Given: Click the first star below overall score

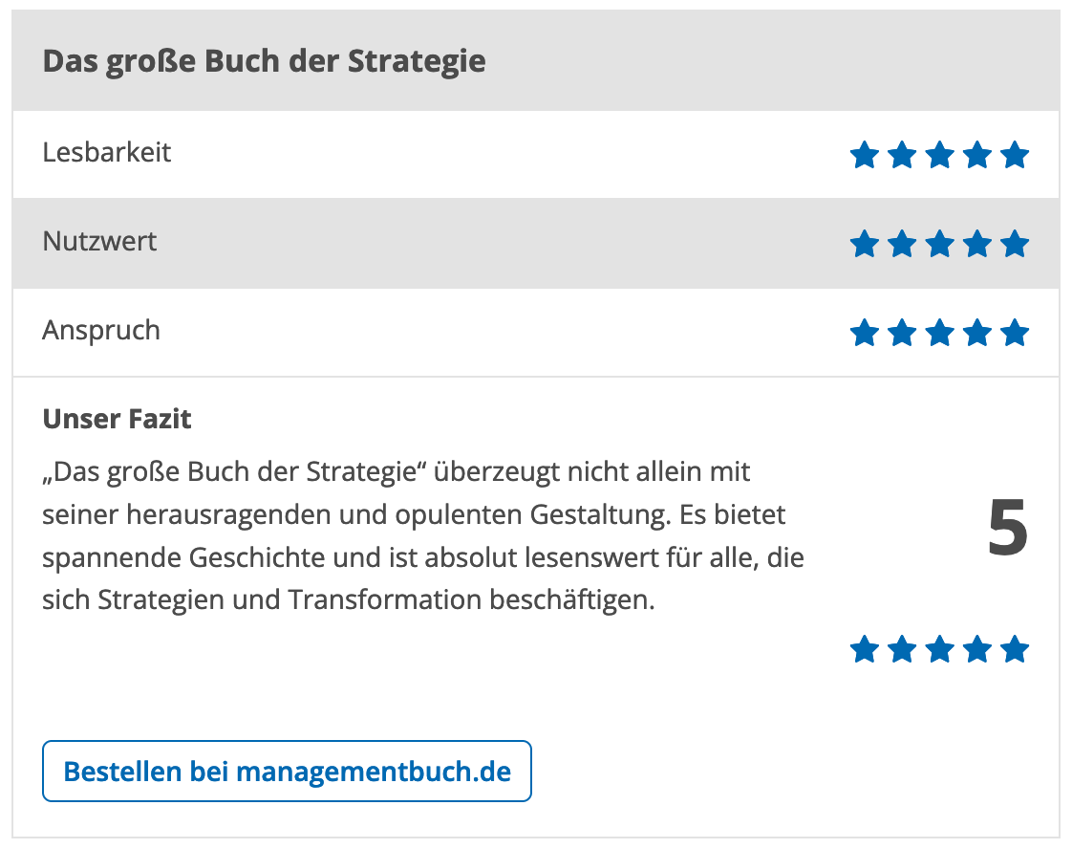Looking at the screenshot, I should pyautogui.click(x=864, y=650).
